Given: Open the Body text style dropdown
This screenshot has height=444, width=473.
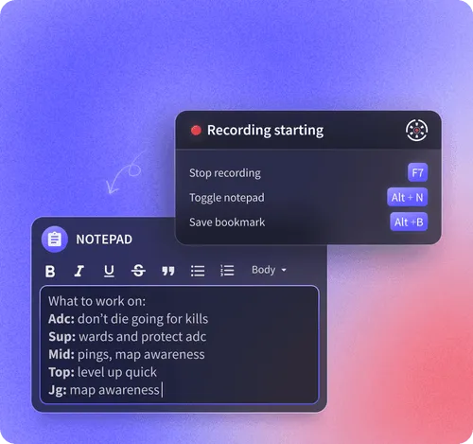Looking at the screenshot, I should pyautogui.click(x=269, y=270).
